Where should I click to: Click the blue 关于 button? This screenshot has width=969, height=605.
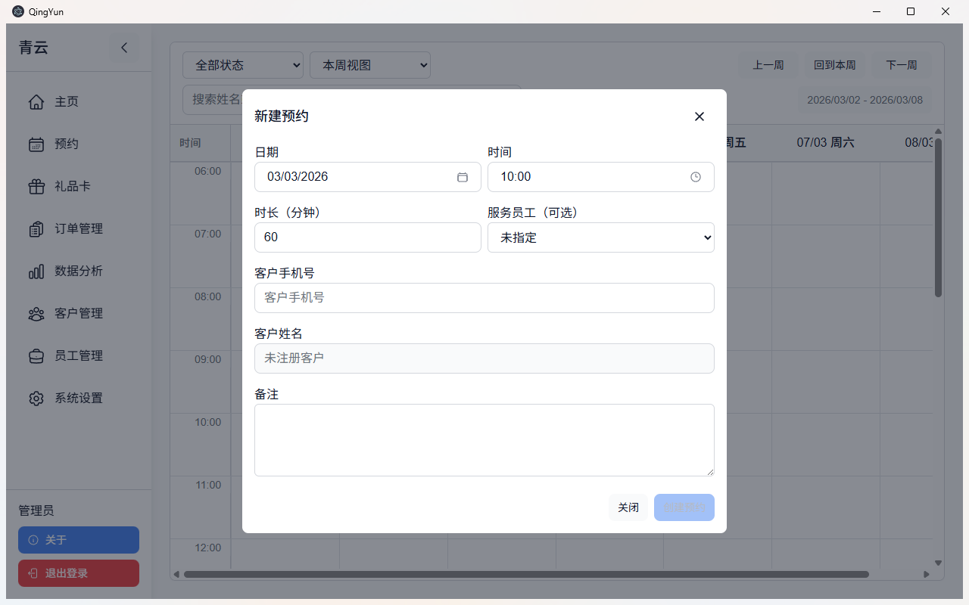point(79,540)
